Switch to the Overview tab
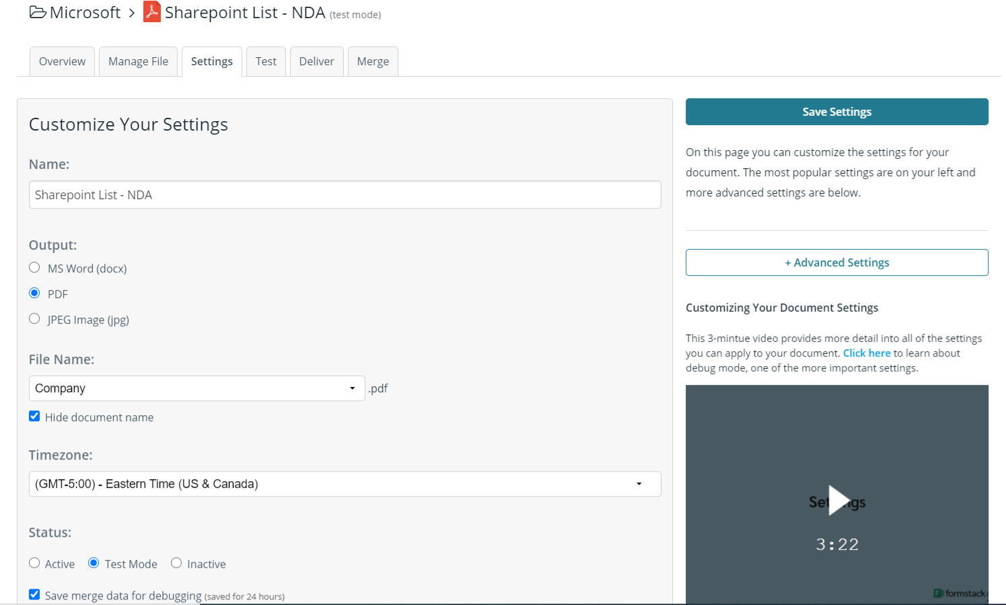 62,61
